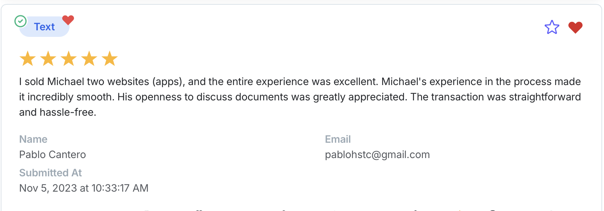Screen dimensions: 604x211
Task: Click the Email field label
Action: pos(338,139)
